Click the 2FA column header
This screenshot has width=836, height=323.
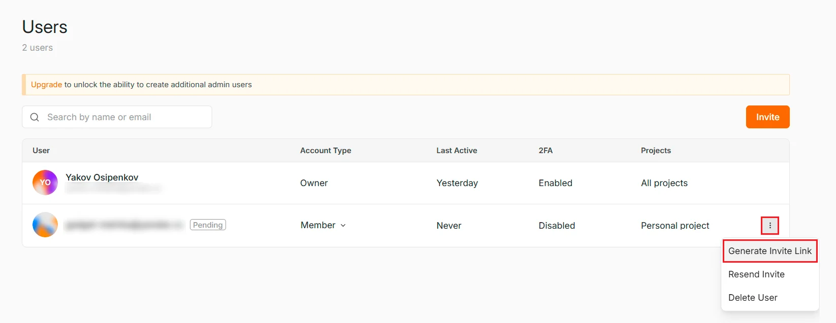pyautogui.click(x=545, y=151)
